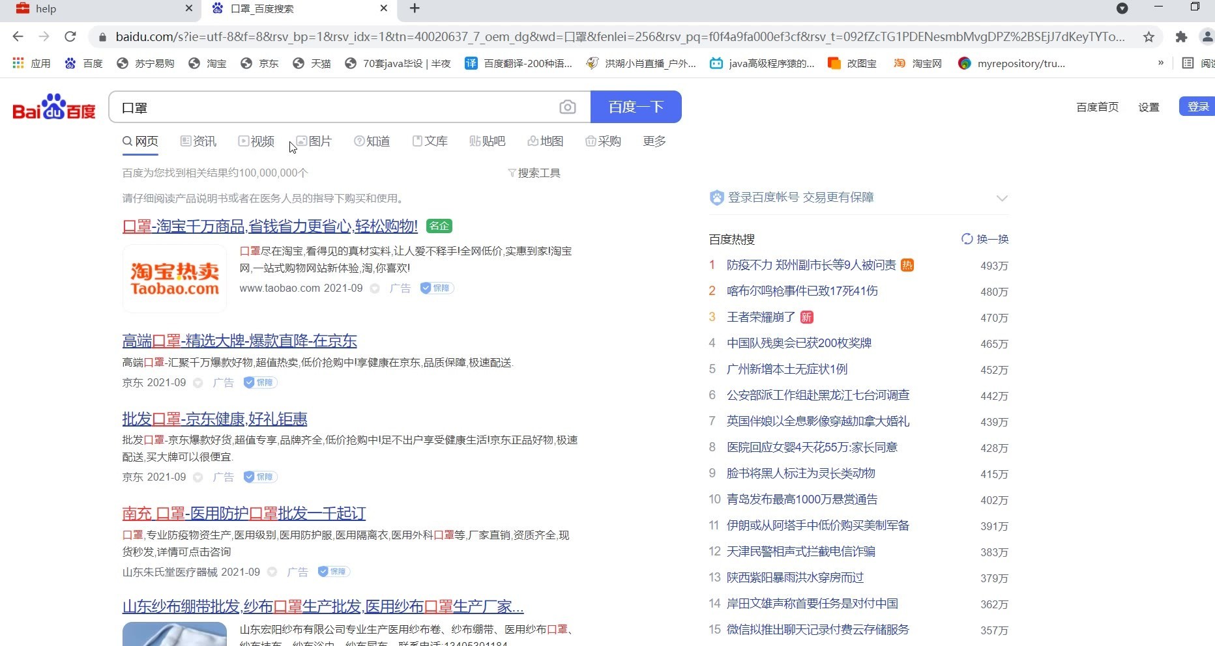Screen dimensions: 1215x646
Task: Open the 天猫 bookmark
Action: (x=312, y=63)
